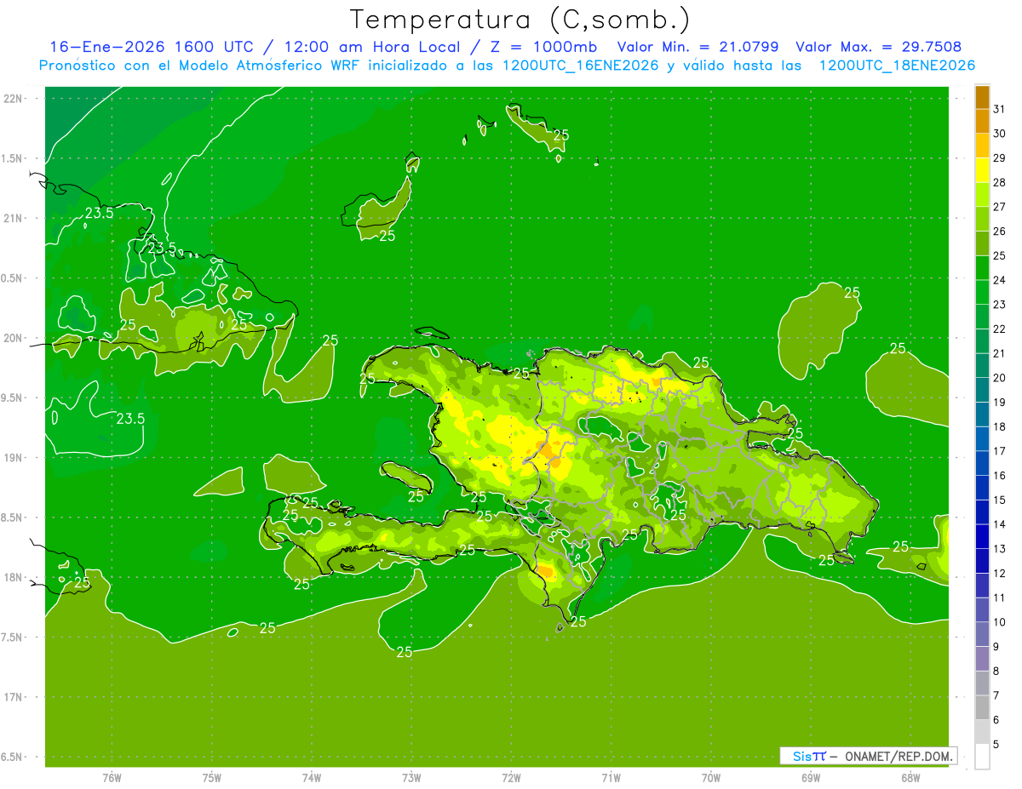1022x789 pixels.
Task: Click the 20N latitude label
Action: click(12, 338)
